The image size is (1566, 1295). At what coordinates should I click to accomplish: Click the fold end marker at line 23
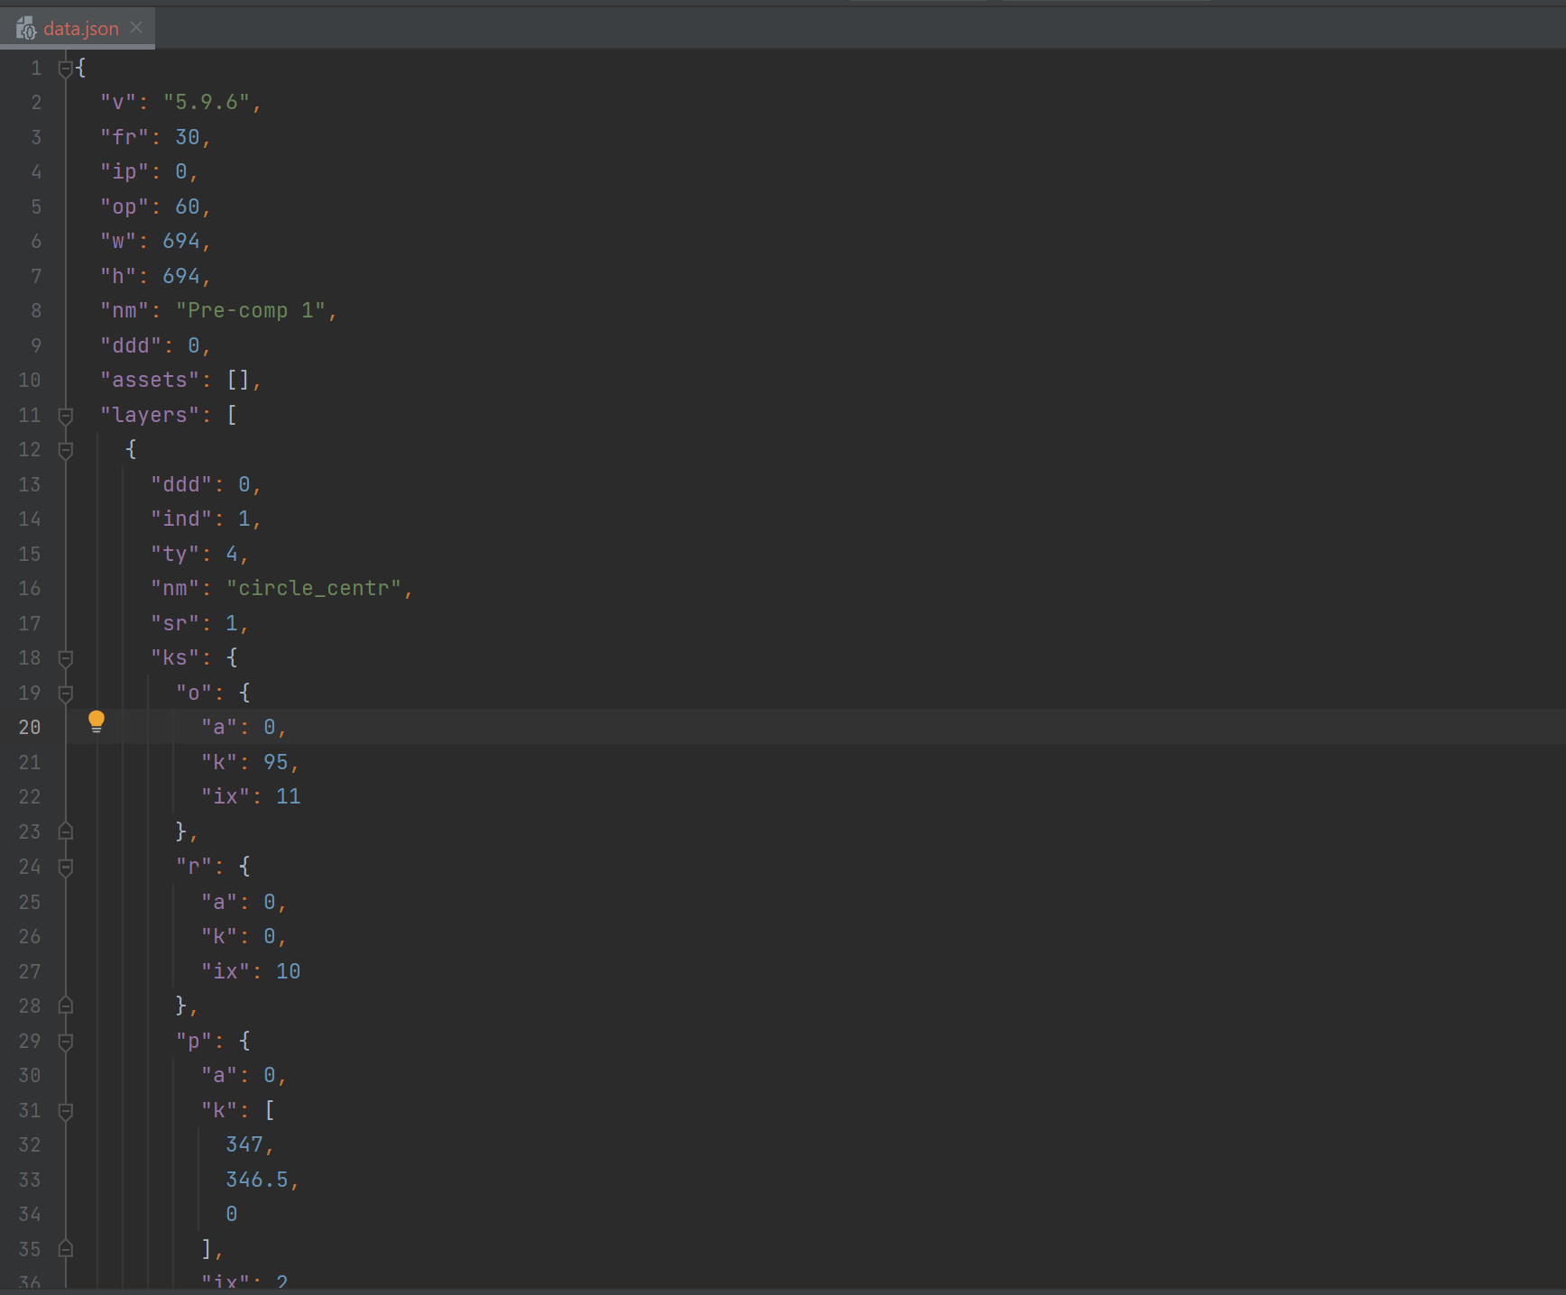tap(64, 831)
